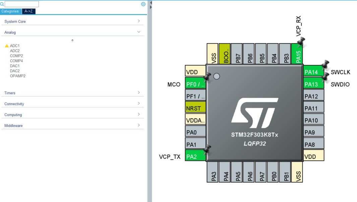This screenshot has width=357, height=202.
Task: Click the PA4 pin
Action: pos(225,172)
